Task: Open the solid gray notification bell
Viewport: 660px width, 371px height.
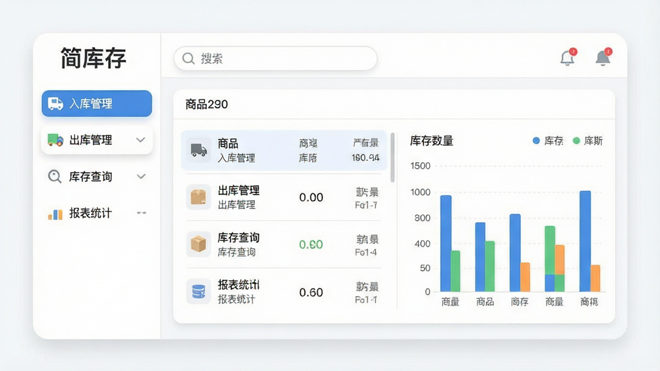Action: [x=603, y=57]
